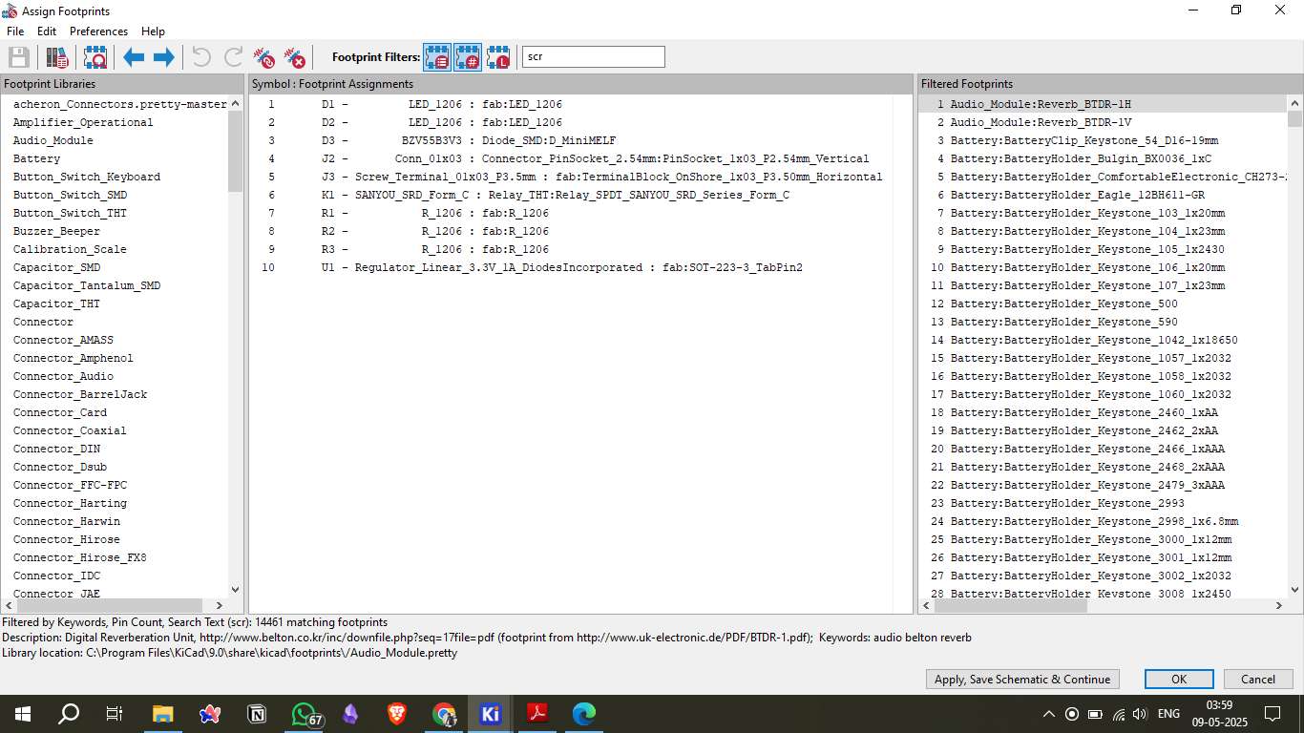The image size is (1304, 733).
Task: Click the OK button
Action: click(1179, 680)
